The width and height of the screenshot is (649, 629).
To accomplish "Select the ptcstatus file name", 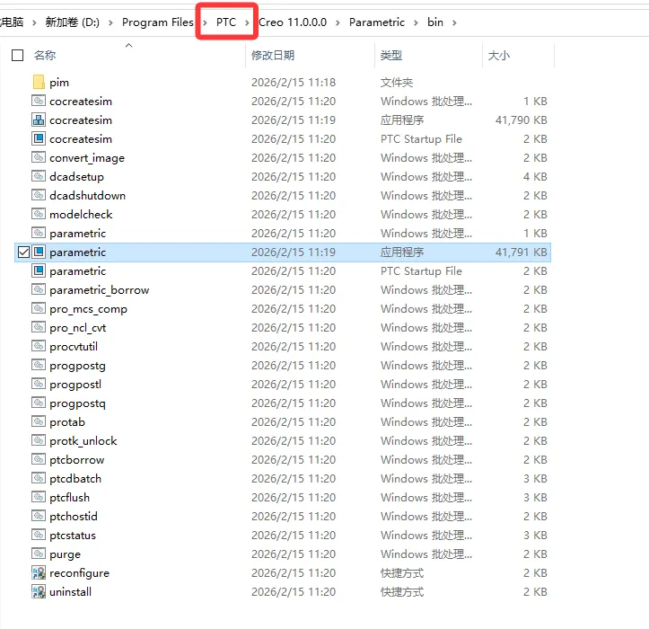I will tap(73, 535).
